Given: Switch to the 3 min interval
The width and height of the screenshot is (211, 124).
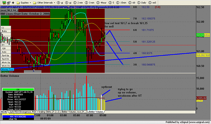Looking at the screenshot, I should [89, 3].
